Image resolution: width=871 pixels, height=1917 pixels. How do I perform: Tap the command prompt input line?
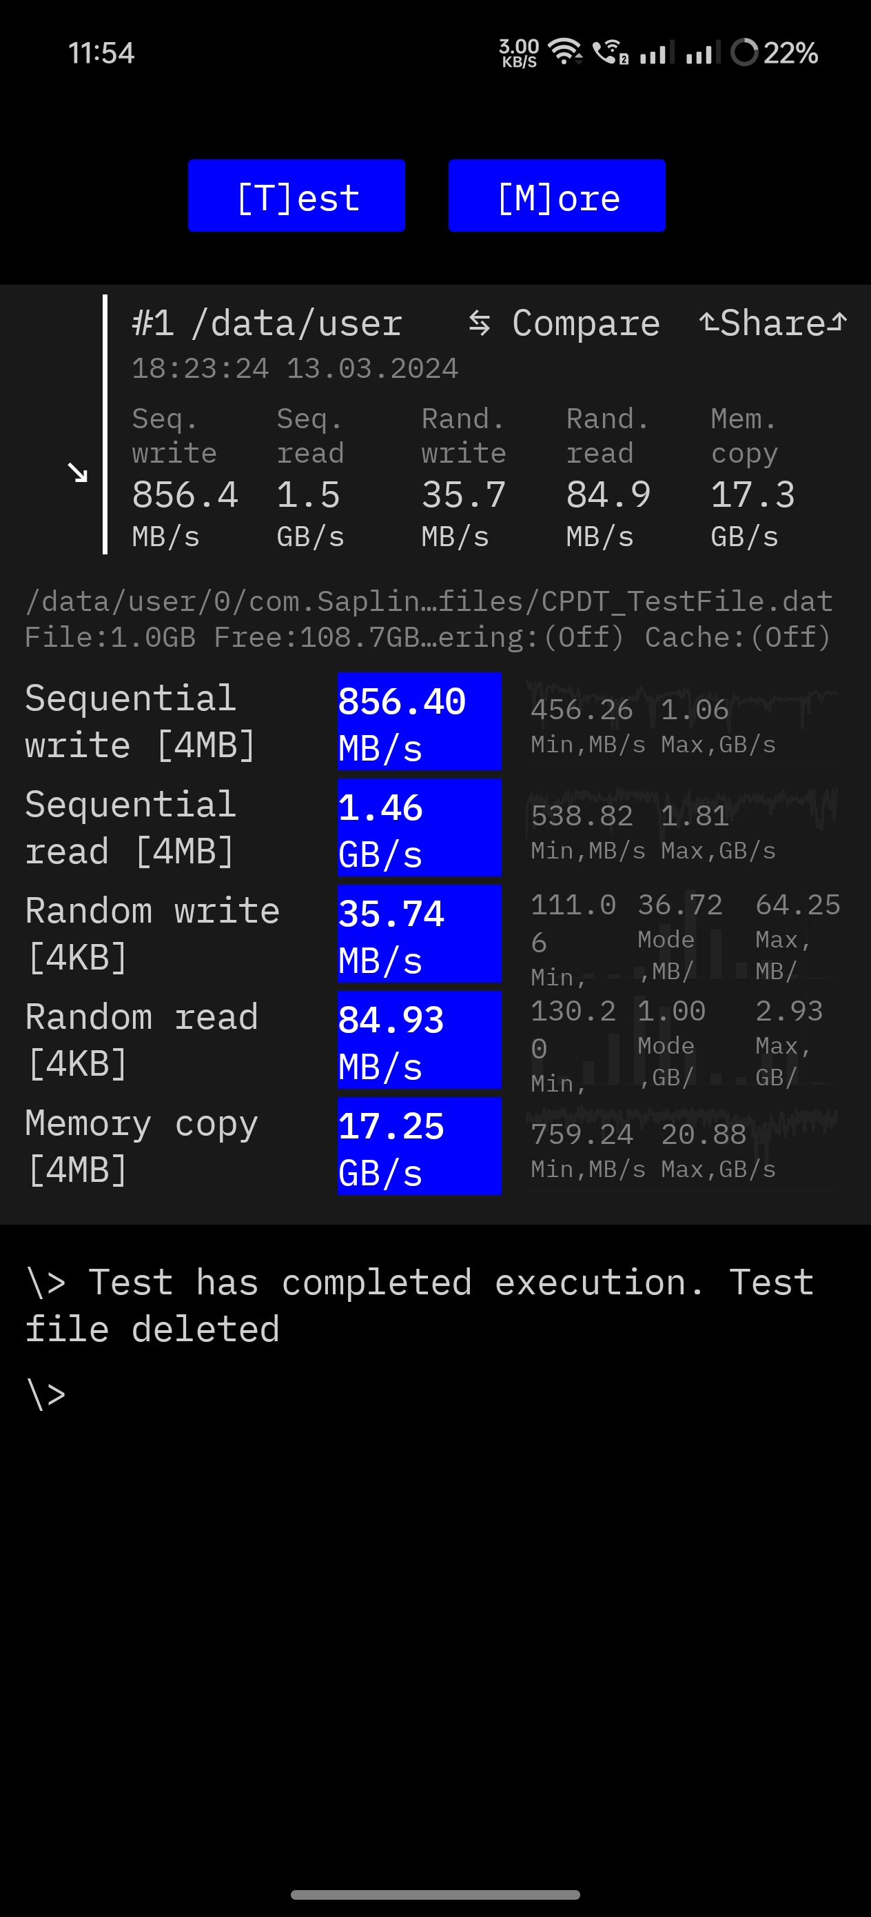435,1394
